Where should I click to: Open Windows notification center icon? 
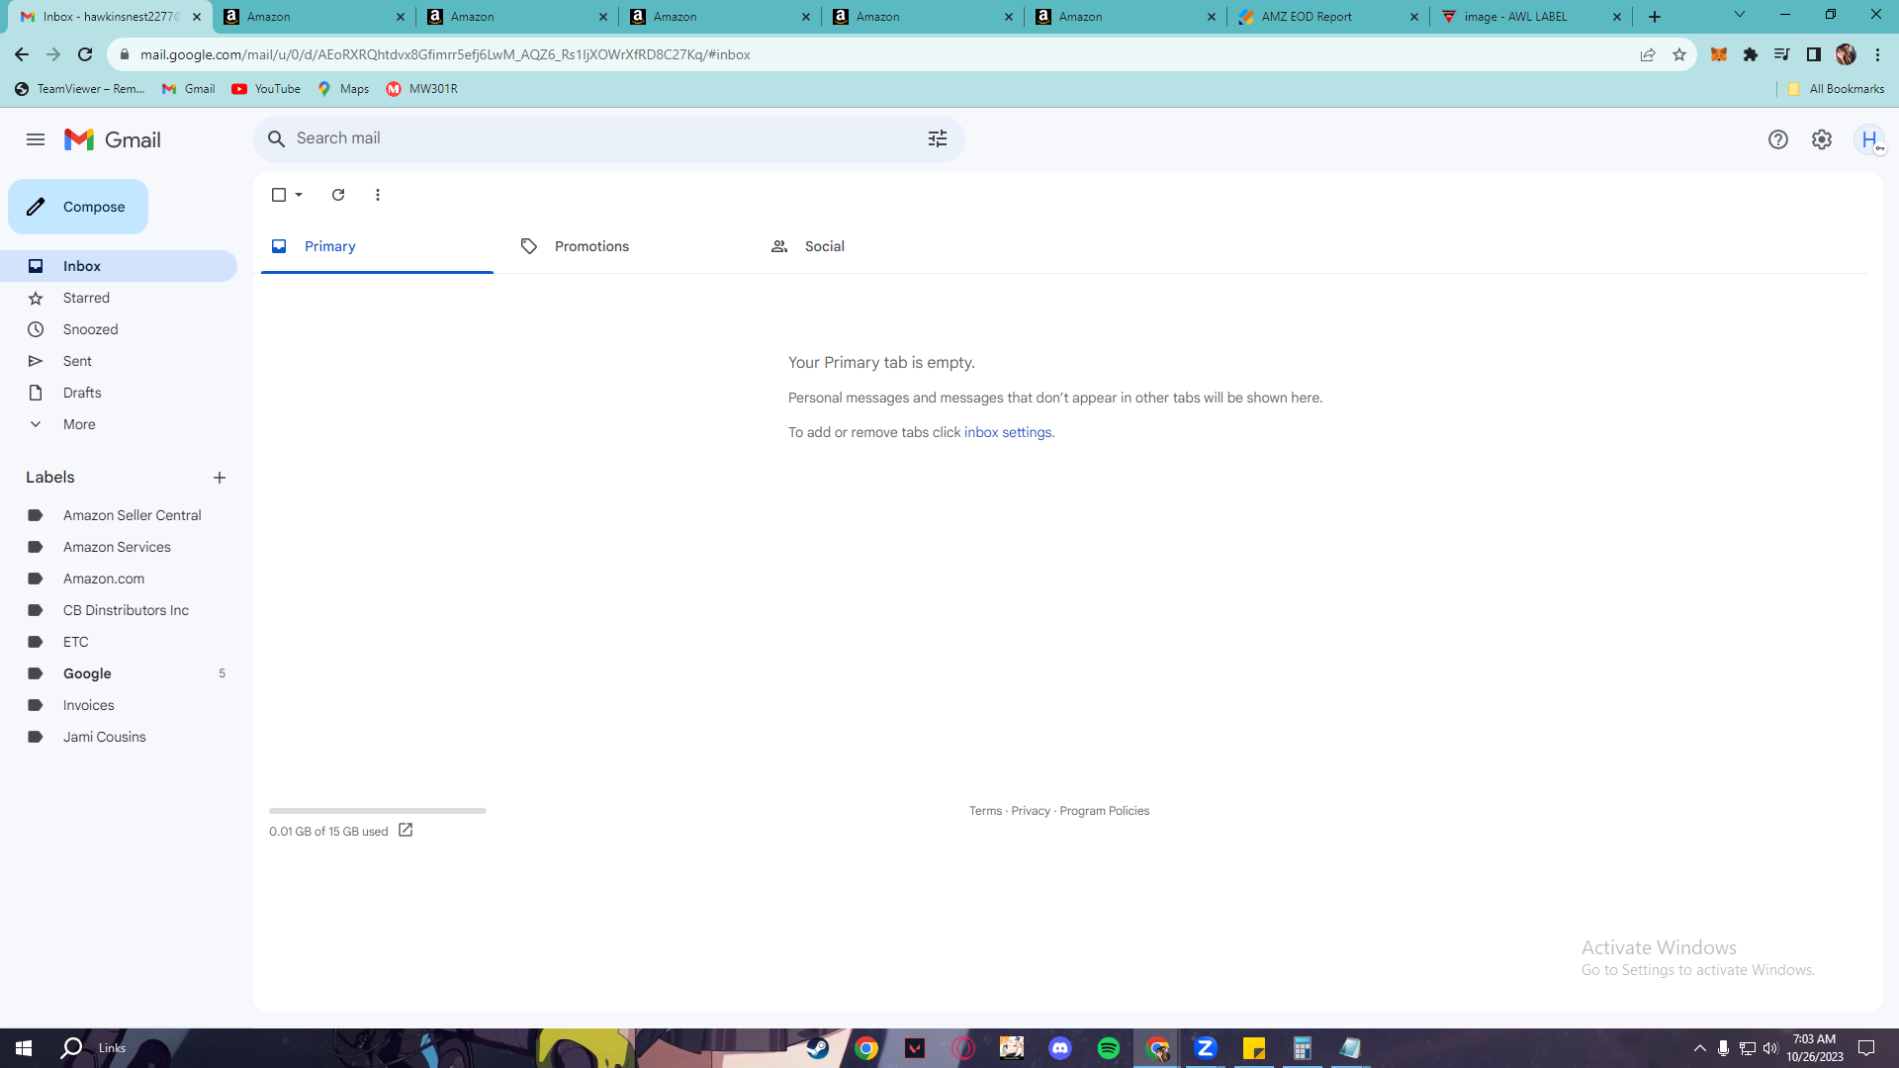1867,1048
